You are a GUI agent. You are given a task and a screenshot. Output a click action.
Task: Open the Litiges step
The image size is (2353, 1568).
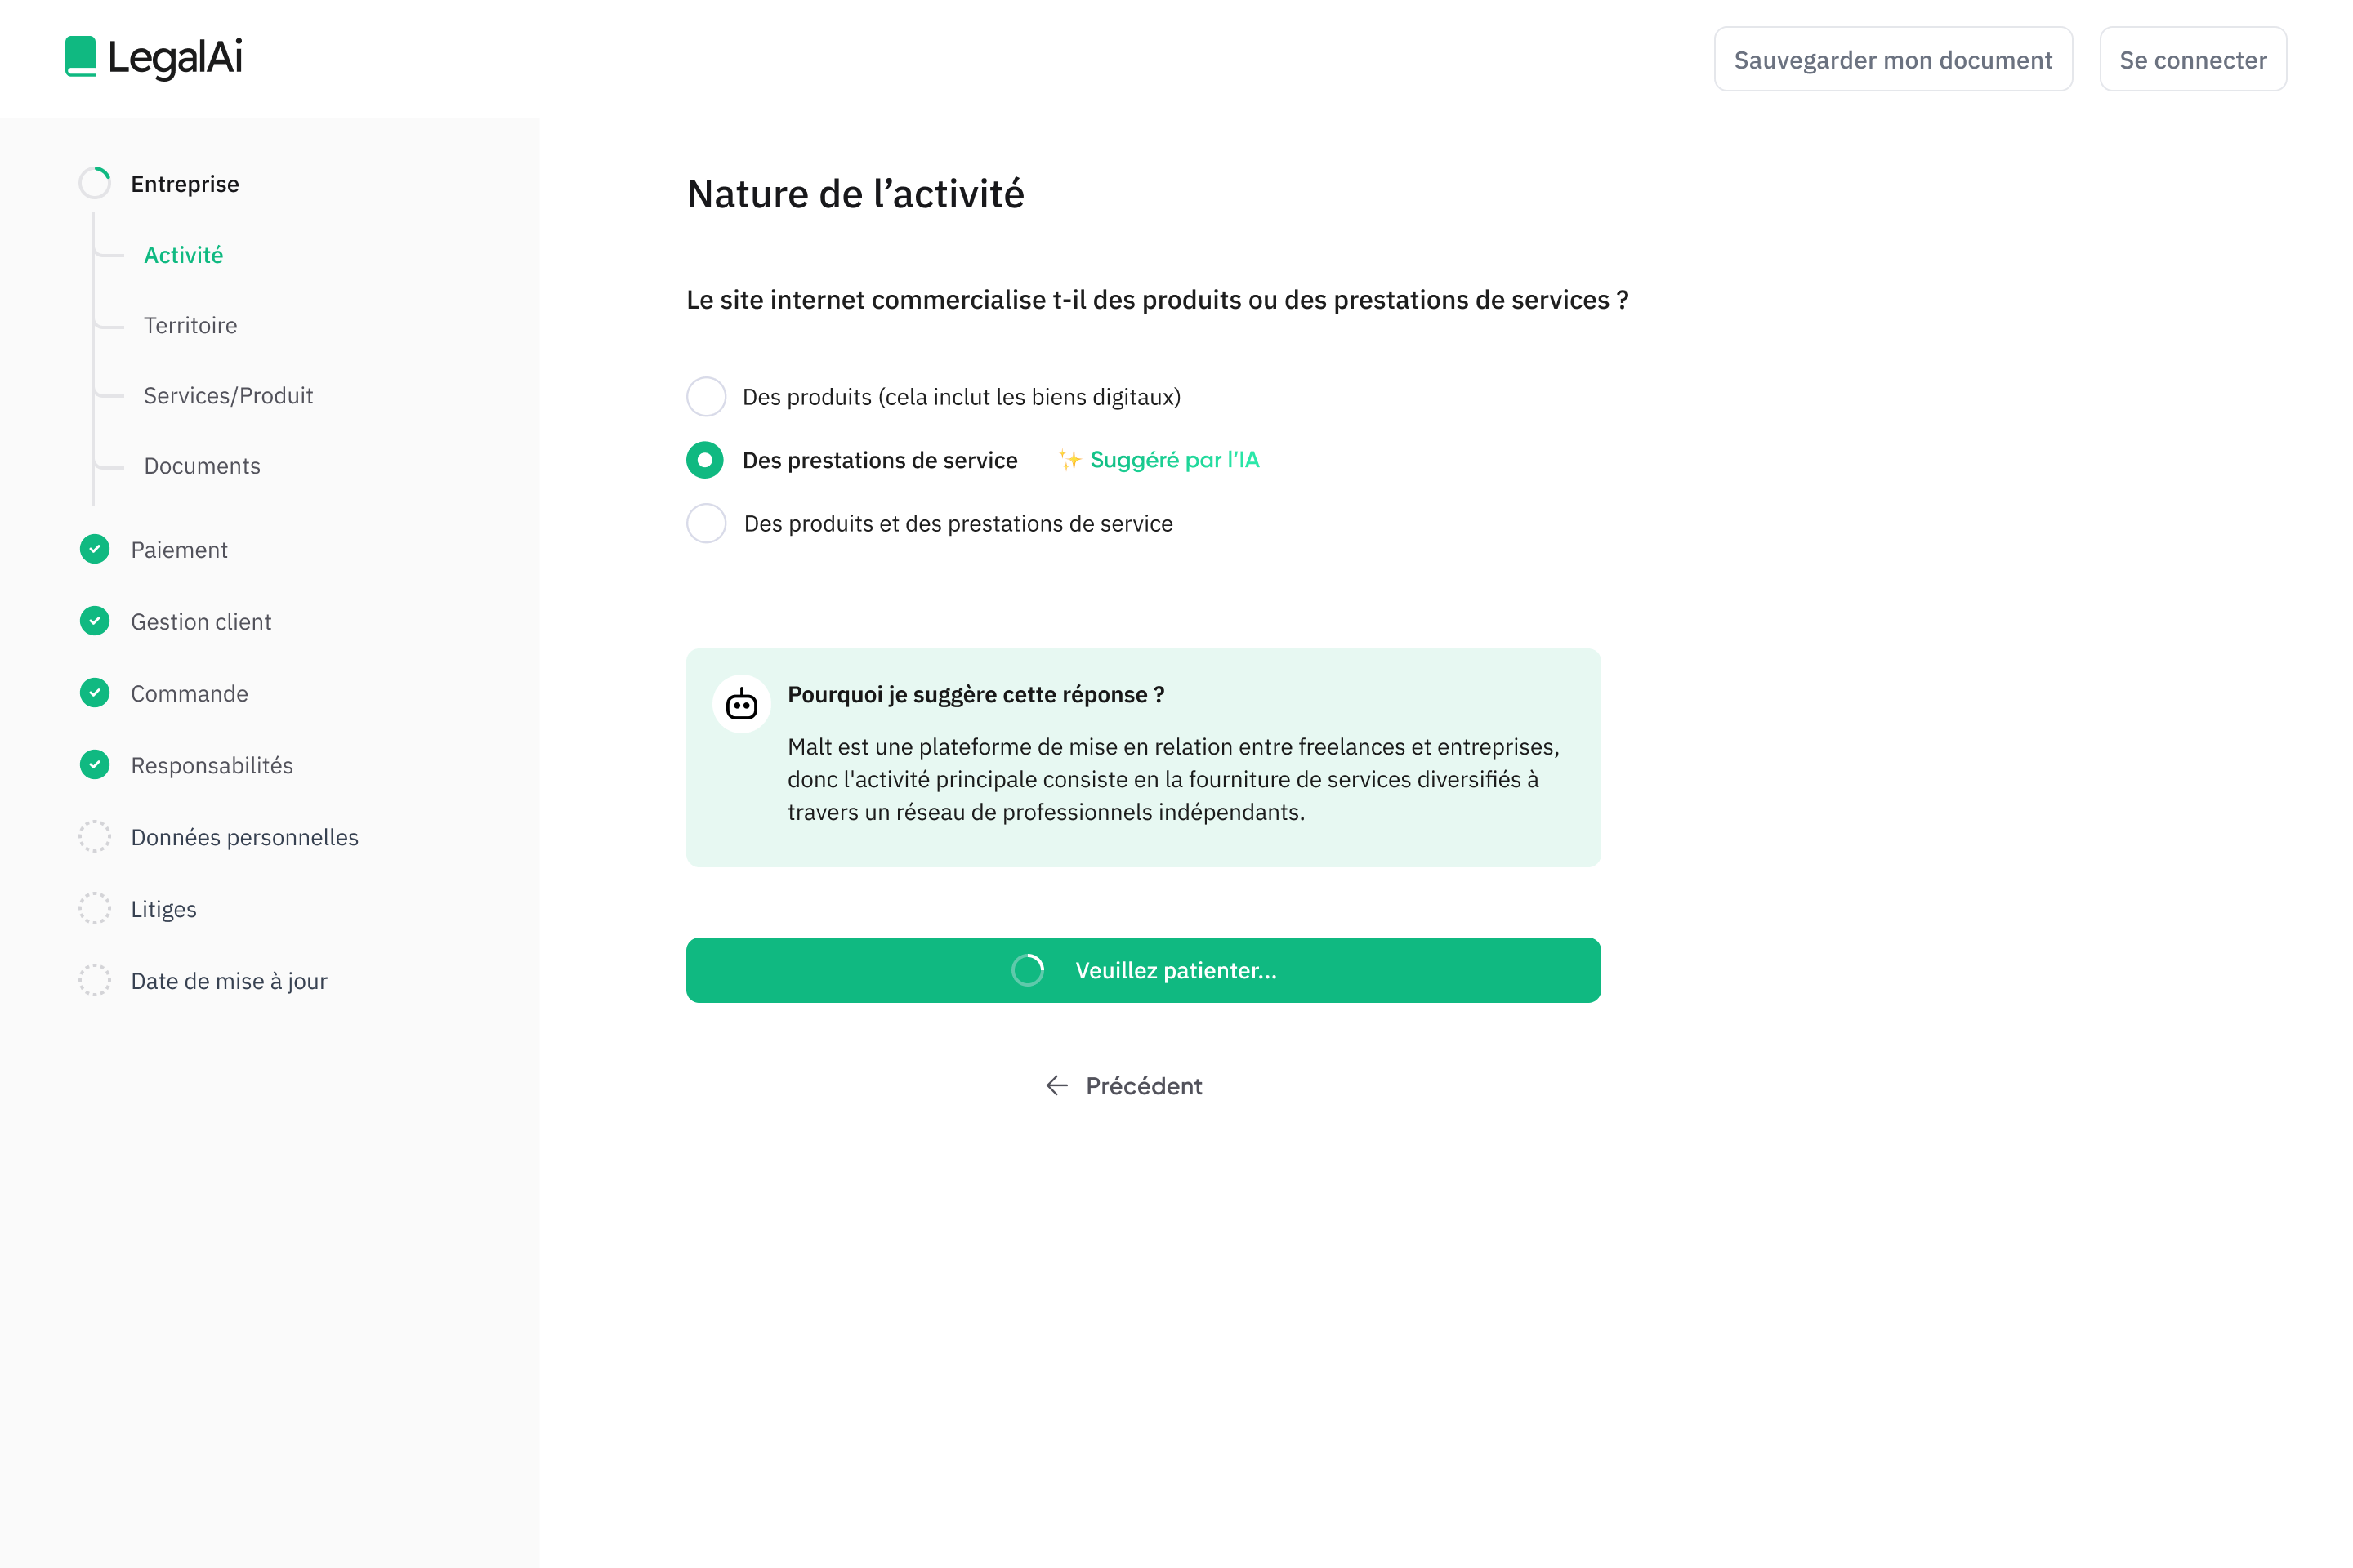coord(163,909)
